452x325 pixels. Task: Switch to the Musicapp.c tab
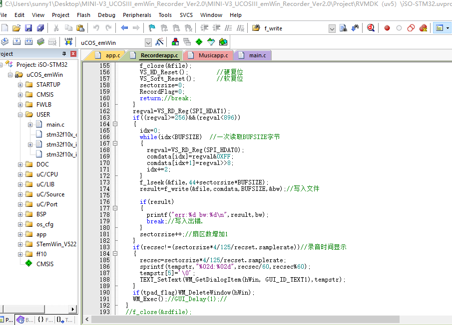(213, 55)
